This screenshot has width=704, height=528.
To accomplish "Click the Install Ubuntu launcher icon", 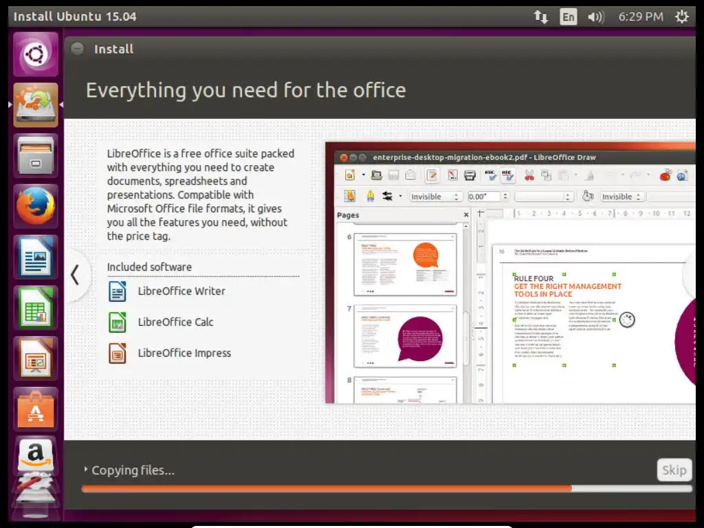I will point(36,105).
